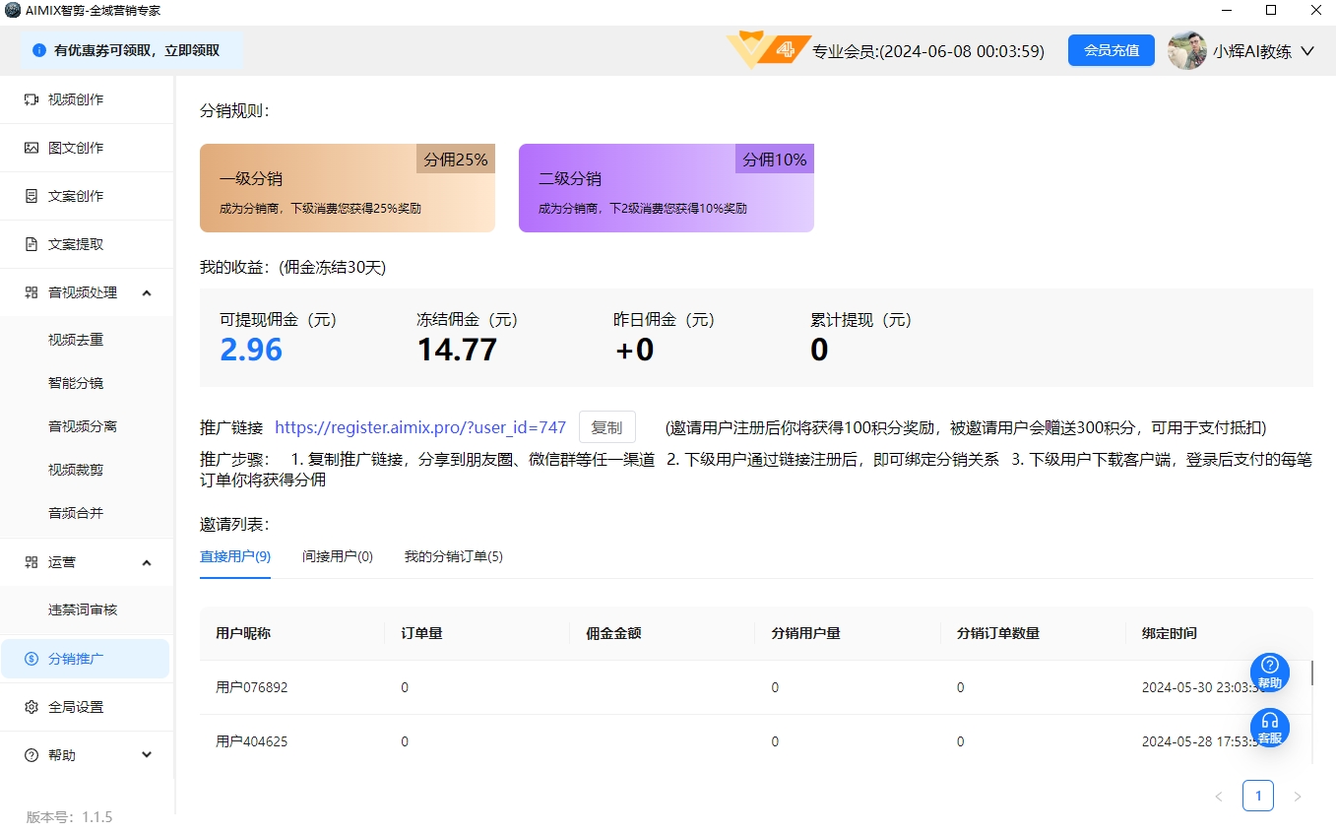Collapse the 运营 menu group
The image size is (1336, 833).
click(147, 562)
